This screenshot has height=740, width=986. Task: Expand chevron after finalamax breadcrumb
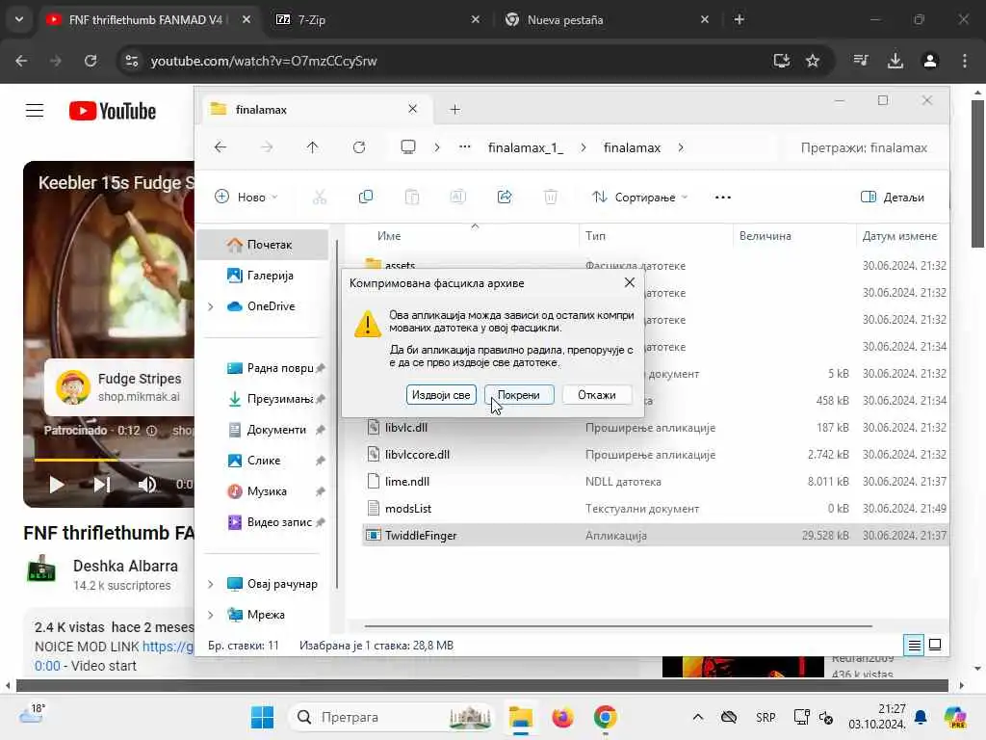click(681, 147)
